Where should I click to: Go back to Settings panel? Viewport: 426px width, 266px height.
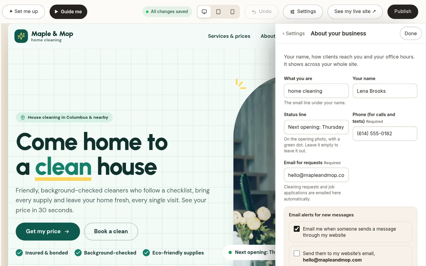tap(293, 33)
